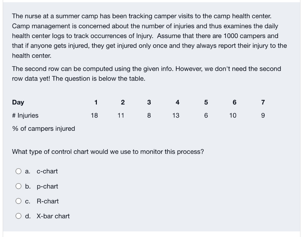Image resolution: width=305 pixels, height=237 pixels.
Task: Select the X-bar chart radio button
Action: point(18,216)
